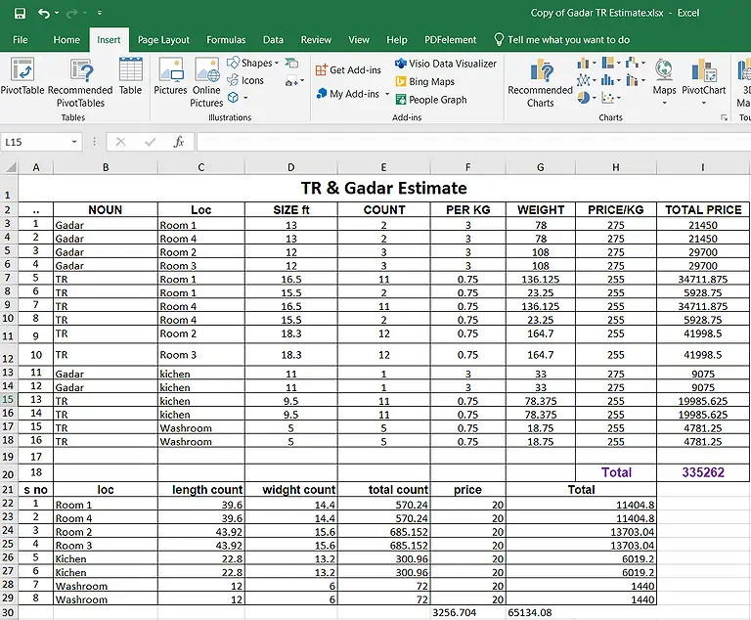Click inside the formula bar

point(473,142)
